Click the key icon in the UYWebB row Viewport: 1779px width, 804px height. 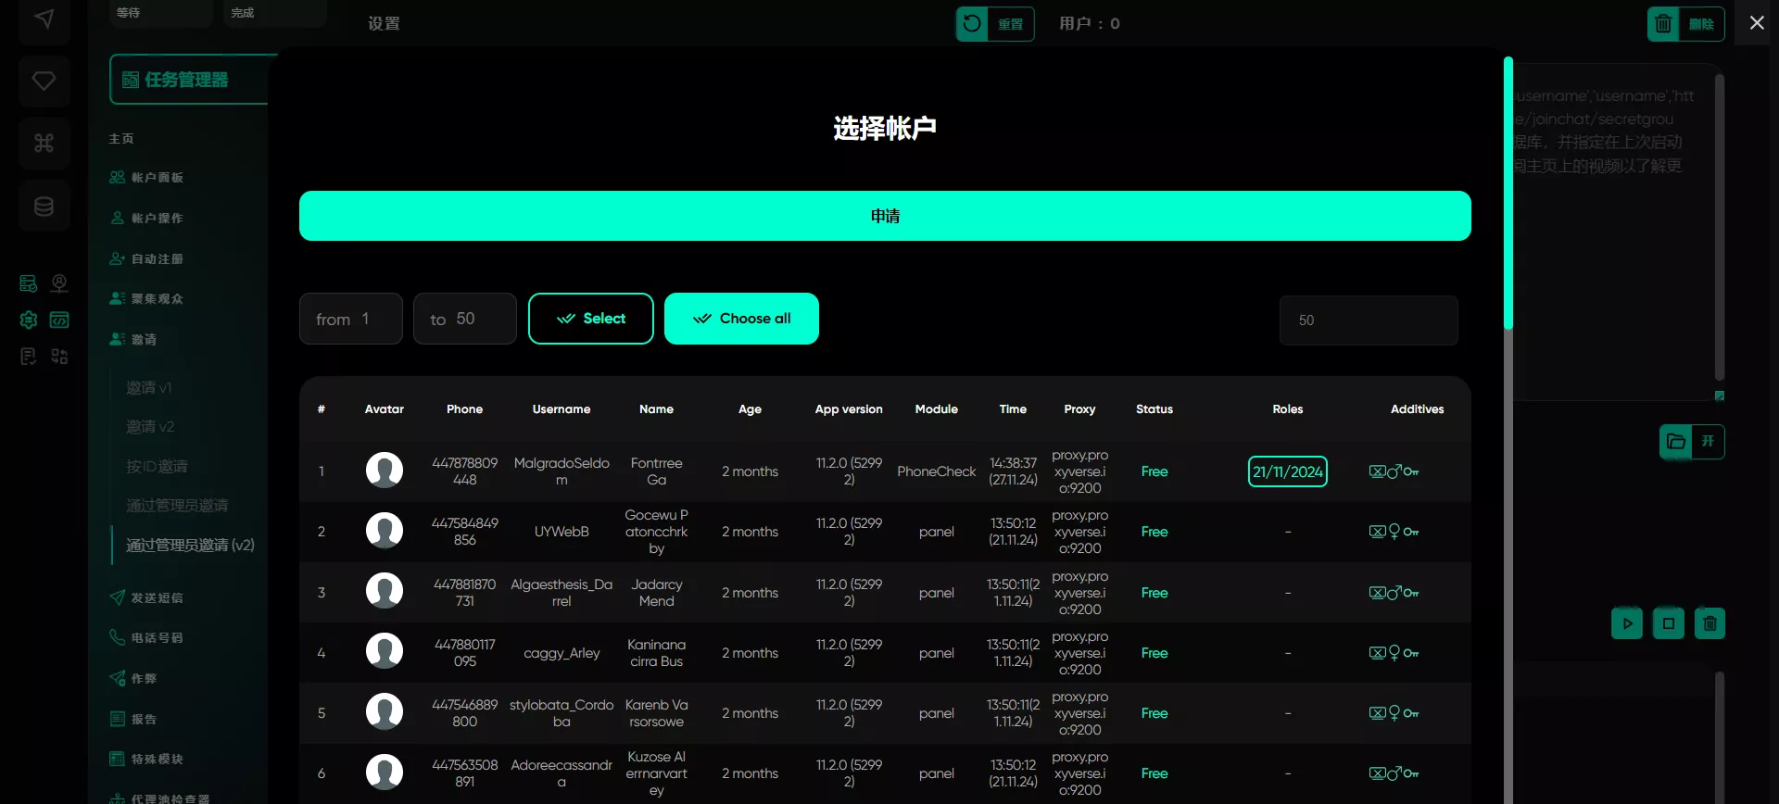coord(1411,532)
